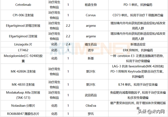168x117 pixels.
Task: Select 治疗用生物制品 in the Cetrelimab row
Action: pos(54,5)
